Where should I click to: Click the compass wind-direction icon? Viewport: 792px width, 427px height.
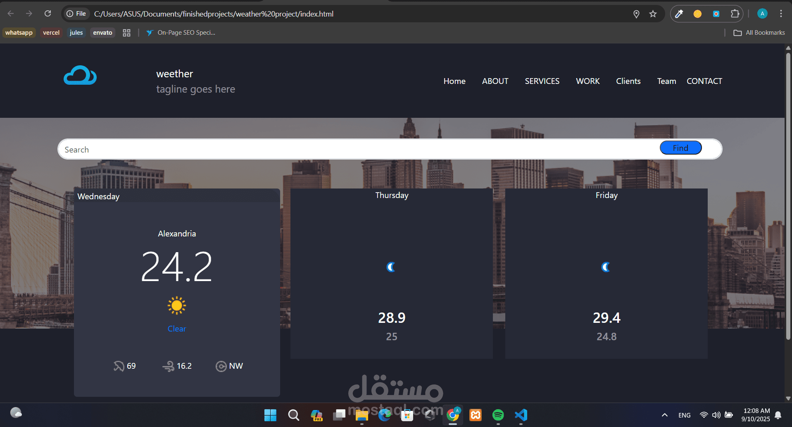click(221, 366)
